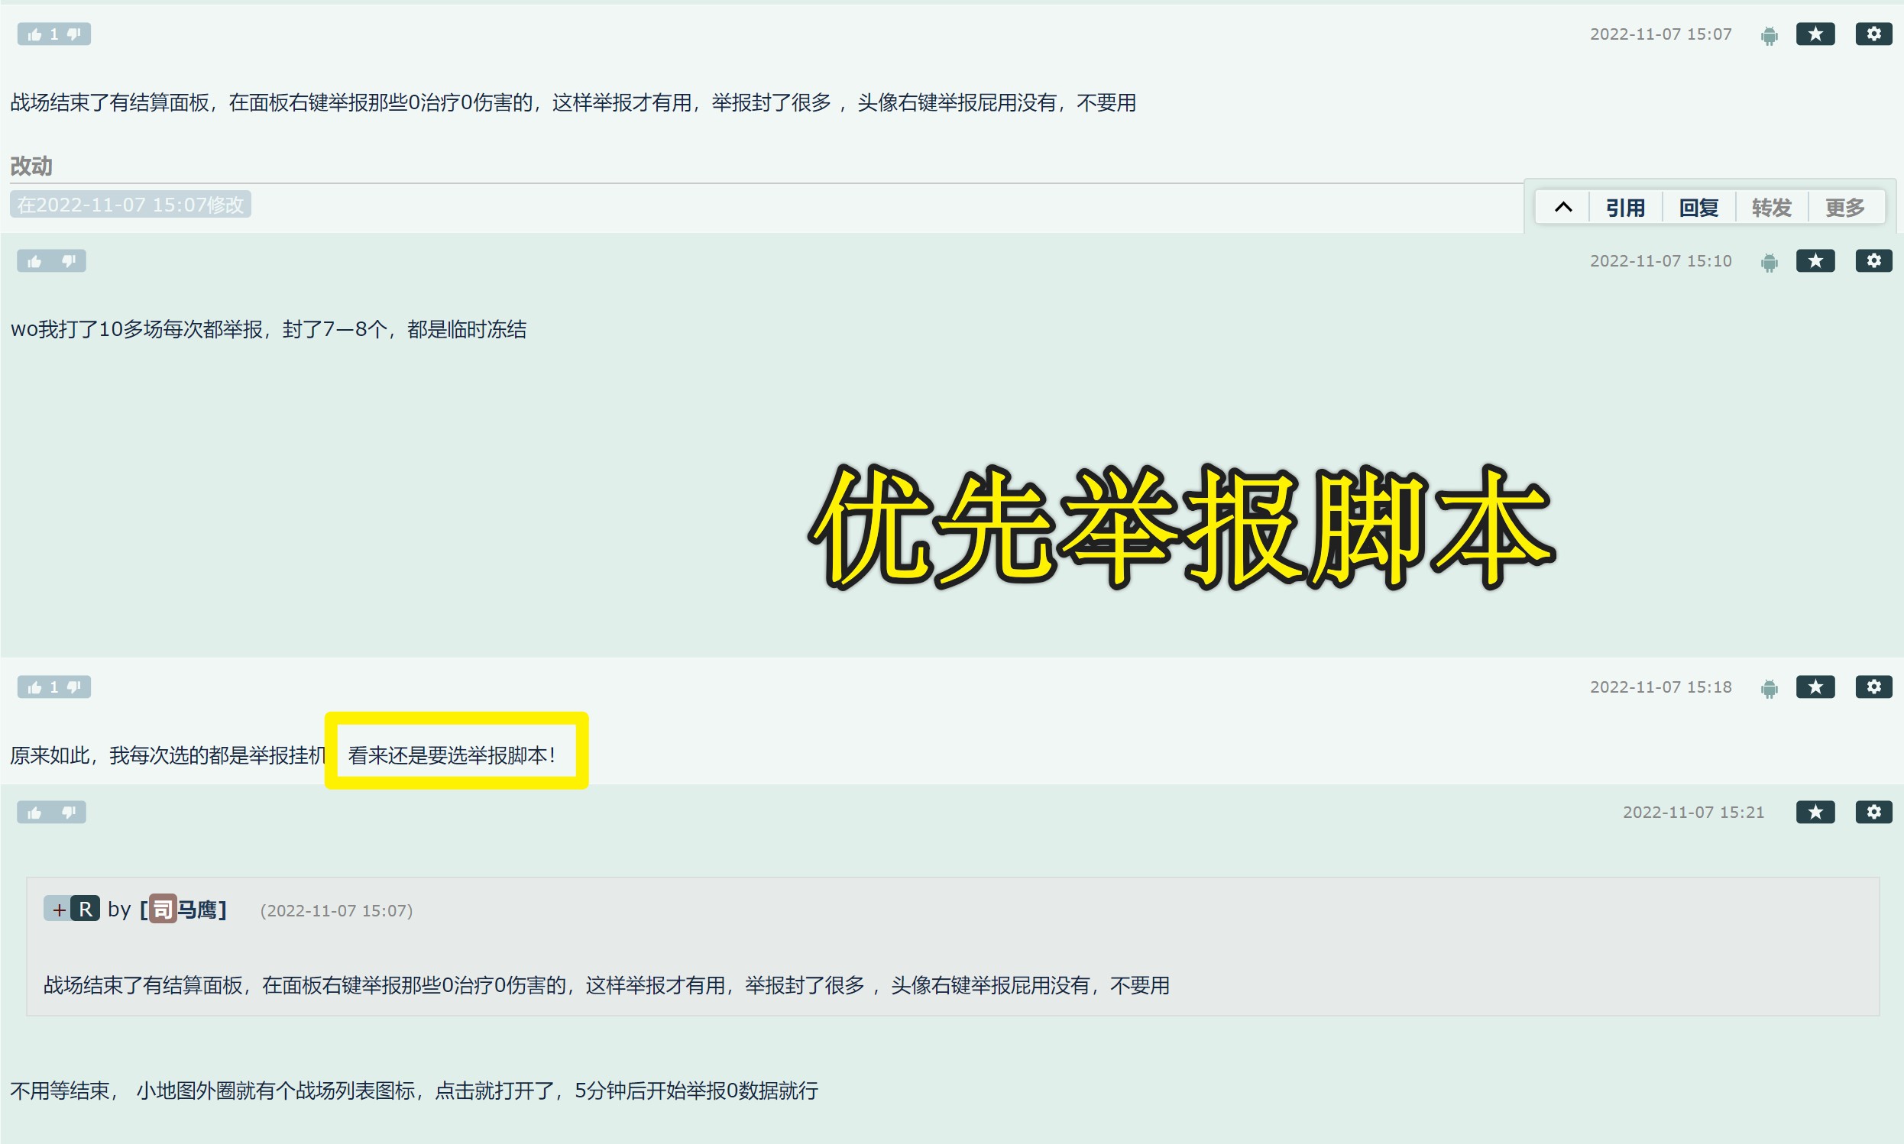
Task: Click the +R recommend button in the quoted post
Action: tap(72, 909)
